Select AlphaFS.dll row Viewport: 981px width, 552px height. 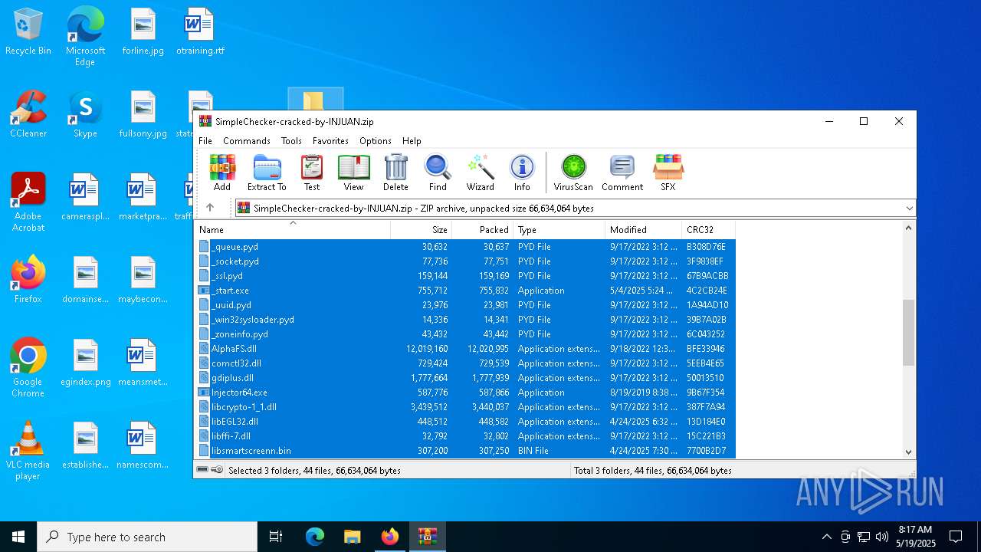[465, 349]
